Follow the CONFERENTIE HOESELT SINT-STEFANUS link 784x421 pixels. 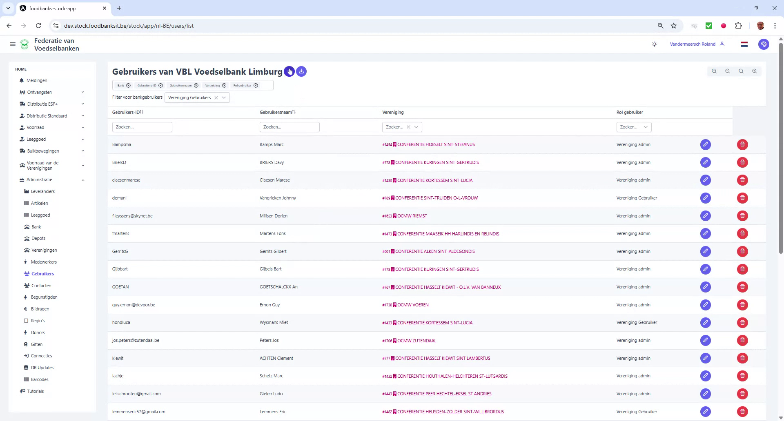click(436, 144)
